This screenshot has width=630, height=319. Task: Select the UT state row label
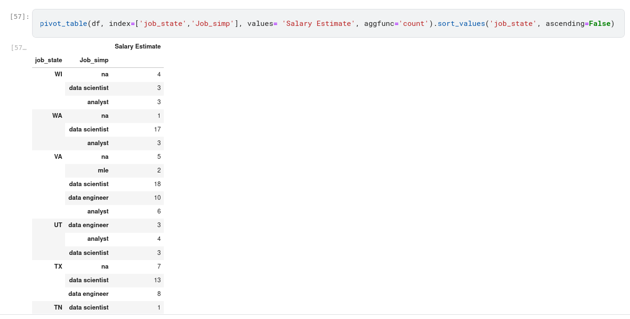[58, 225]
